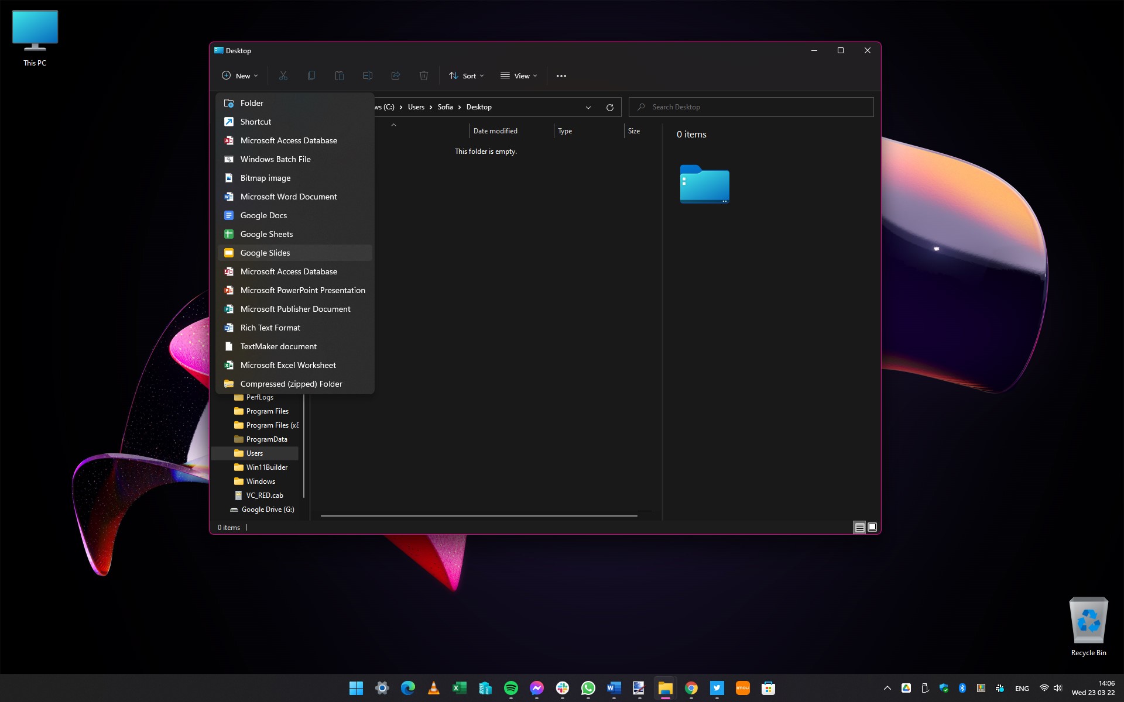Select the Cut icon in the toolbar
Viewport: 1124px width, 702px height.
(283, 75)
